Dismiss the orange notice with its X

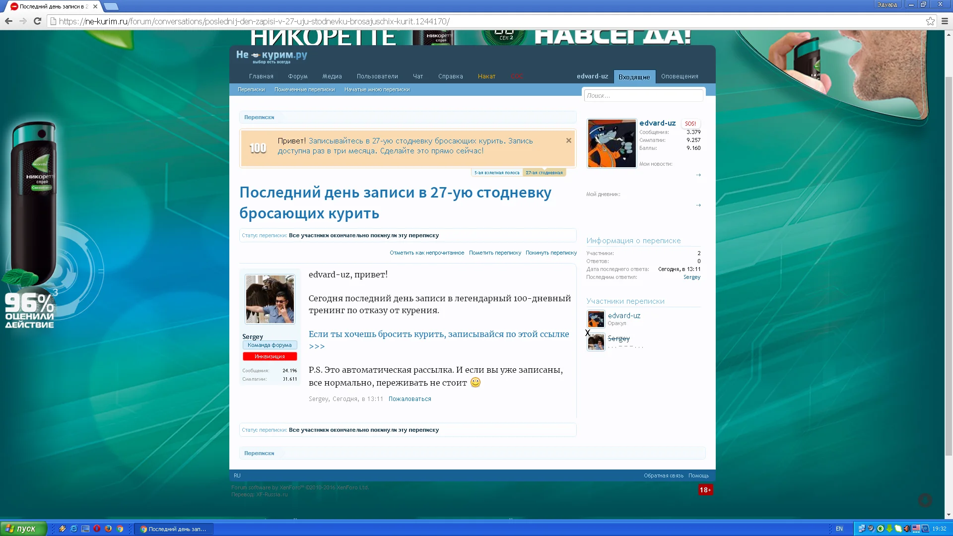[x=569, y=140]
